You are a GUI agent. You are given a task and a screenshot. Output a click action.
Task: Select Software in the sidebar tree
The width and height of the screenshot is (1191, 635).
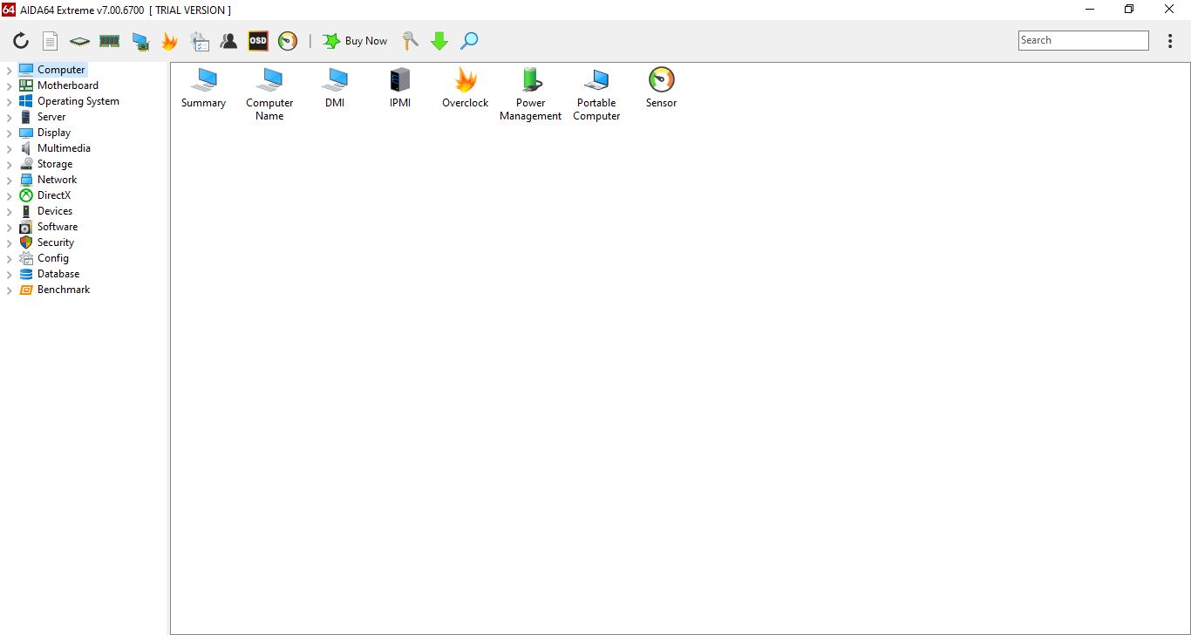(49, 227)
